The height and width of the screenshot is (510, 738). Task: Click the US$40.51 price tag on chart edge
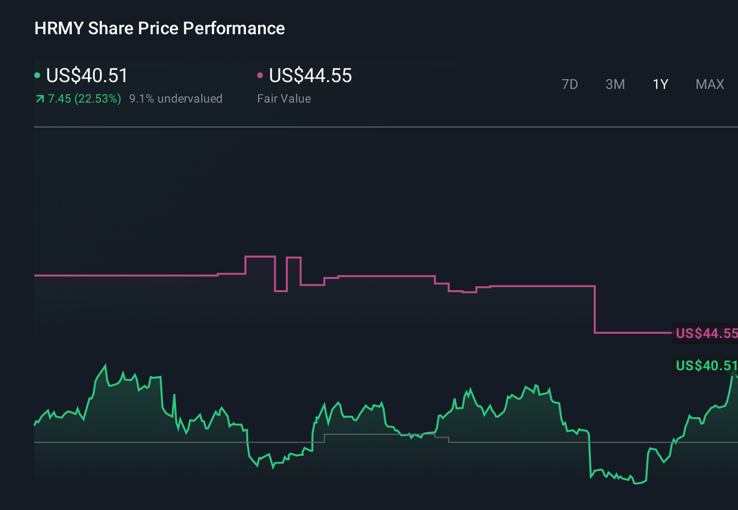[x=706, y=365]
